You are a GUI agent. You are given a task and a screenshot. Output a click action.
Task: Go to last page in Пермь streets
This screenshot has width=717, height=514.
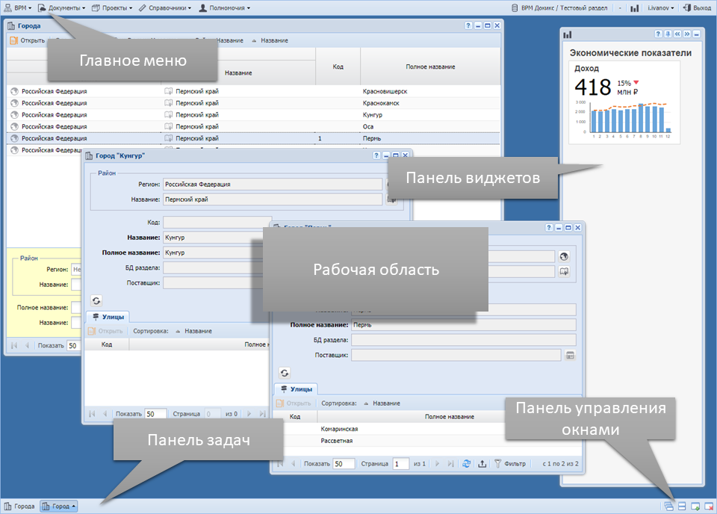click(451, 464)
